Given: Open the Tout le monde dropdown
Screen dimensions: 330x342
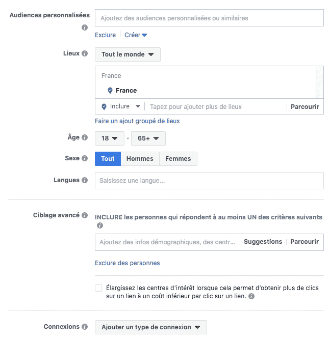Looking at the screenshot, I should 128,54.
